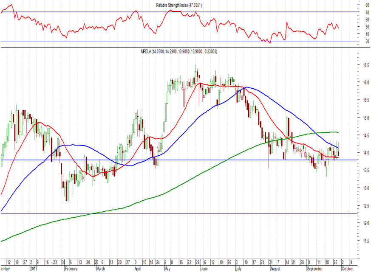Click the date label 7 on time axis
Image resolution: width=371 pixels, height=272 pixels.
[278, 263]
